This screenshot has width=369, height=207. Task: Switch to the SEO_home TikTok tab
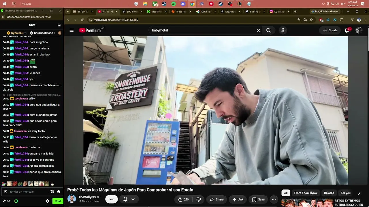[133, 11]
